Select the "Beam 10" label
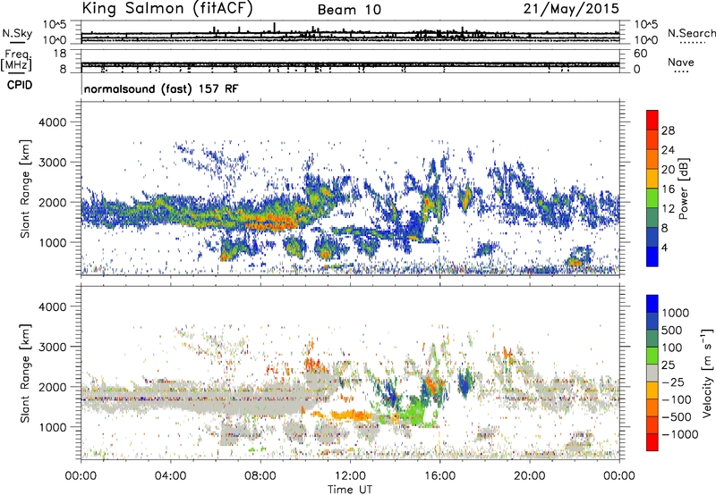The height and width of the screenshot is (495, 716). (x=349, y=10)
